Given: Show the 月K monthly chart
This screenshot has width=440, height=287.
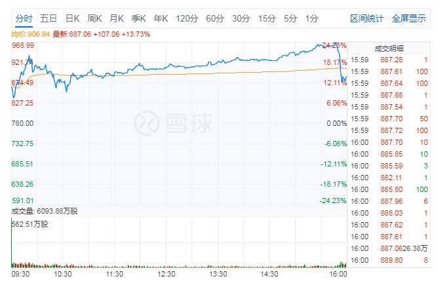Looking at the screenshot, I should click(117, 18).
